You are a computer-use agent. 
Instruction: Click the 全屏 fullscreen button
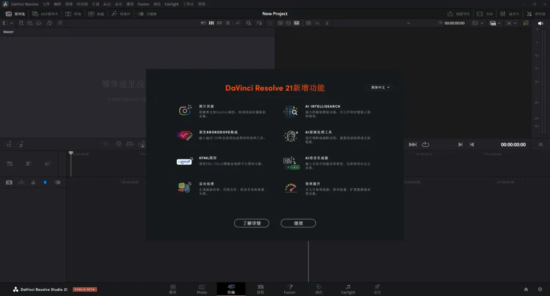[x=484, y=14]
